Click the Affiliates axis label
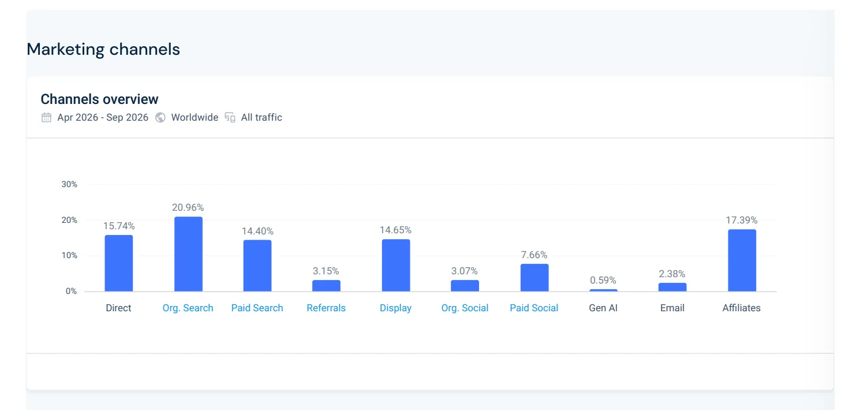This screenshot has height=410, width=860. [742, 308]
